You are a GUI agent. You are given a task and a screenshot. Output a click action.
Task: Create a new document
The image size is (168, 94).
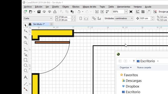pos(25,11)
